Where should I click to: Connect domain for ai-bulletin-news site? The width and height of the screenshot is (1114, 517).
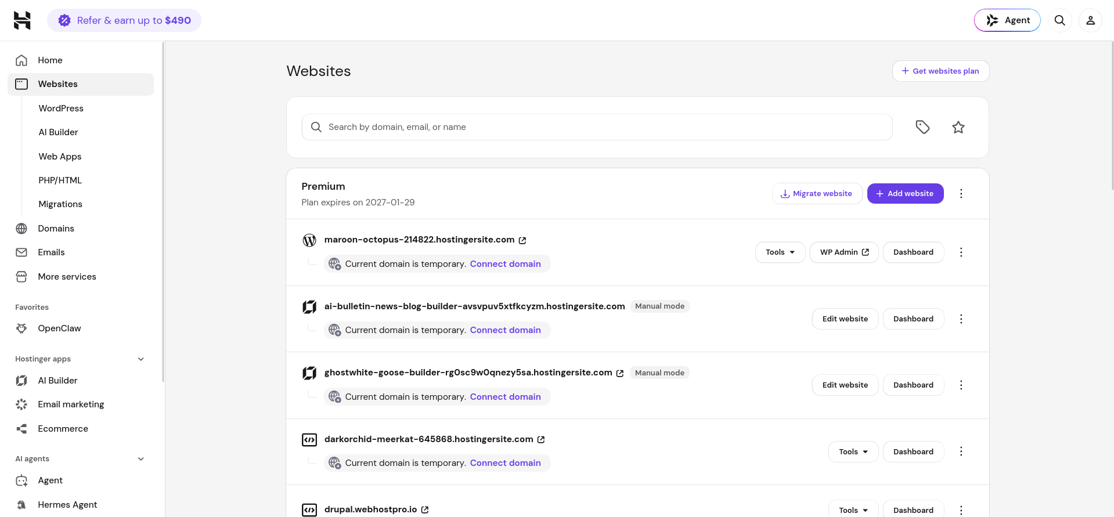pos(505,330)
